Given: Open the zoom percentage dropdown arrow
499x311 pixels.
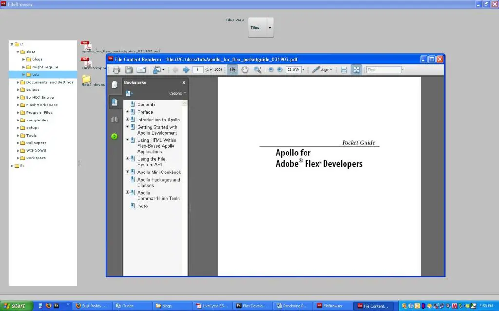Looking at the screenshot, I should tap(303, 70).
